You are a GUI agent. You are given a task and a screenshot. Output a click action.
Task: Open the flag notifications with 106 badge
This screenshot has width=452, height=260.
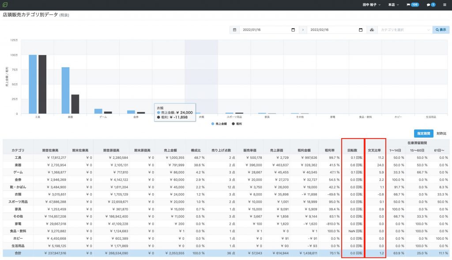412,5
